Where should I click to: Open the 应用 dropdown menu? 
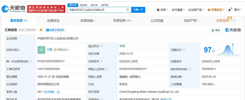tap(162, 10)
